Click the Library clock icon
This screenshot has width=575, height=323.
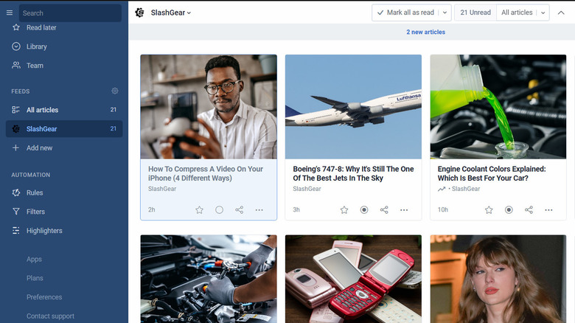(16, 46)
